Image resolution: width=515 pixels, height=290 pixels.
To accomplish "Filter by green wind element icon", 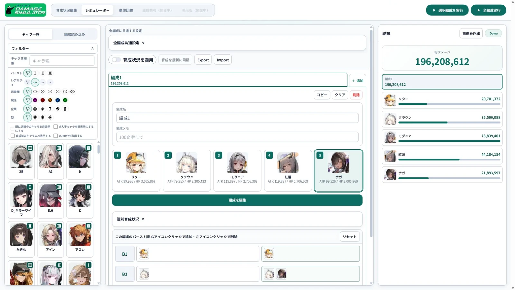I will pos(65,100).
